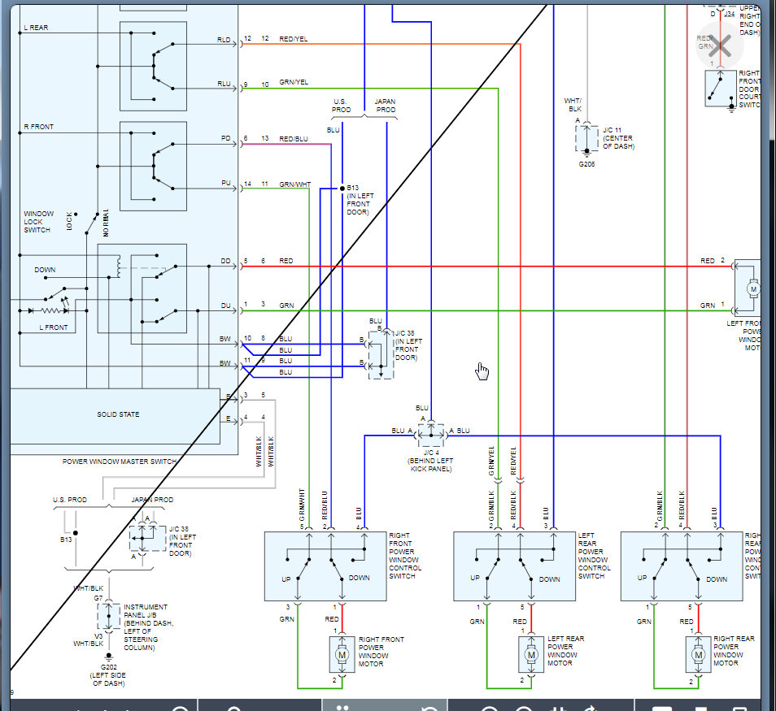Select the J/C 38 connector beside the BW wires
Image resolution: width=776 pixels, height=711 pixels.
[381, 355]
